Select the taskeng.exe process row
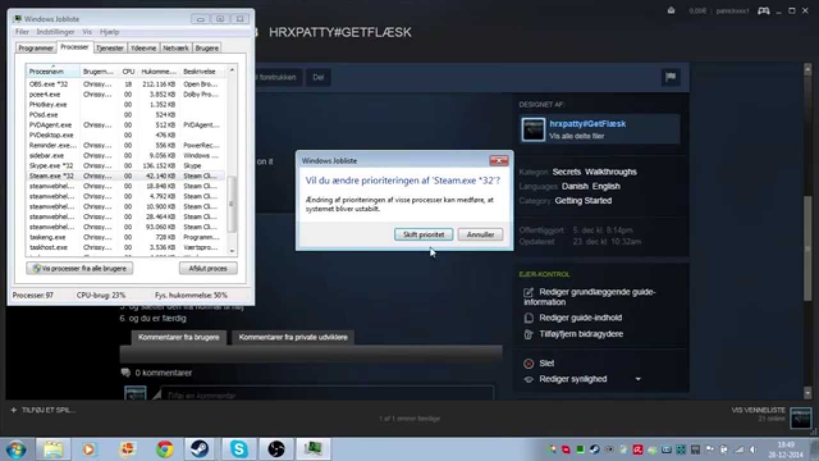 [x=126, y=237]
